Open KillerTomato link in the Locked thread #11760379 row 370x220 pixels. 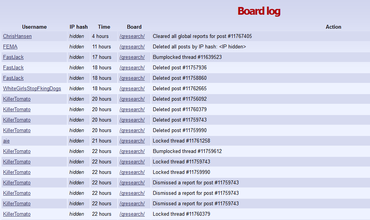click(x=17, y=214)
